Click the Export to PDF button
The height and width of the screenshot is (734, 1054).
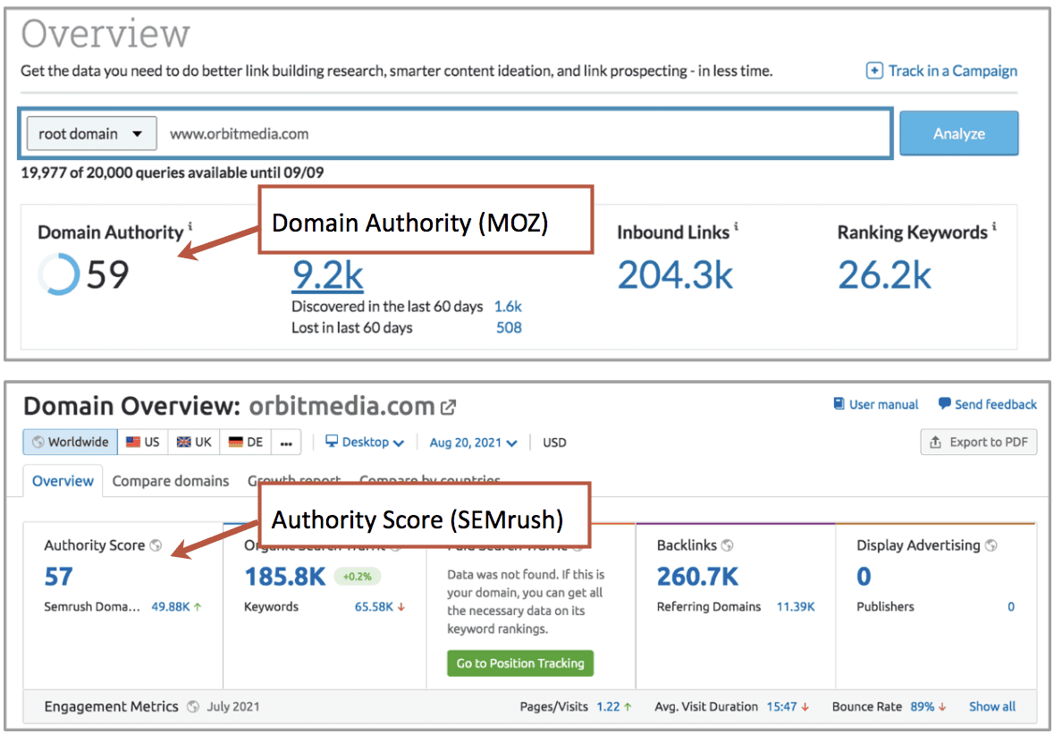coord(979,442)
